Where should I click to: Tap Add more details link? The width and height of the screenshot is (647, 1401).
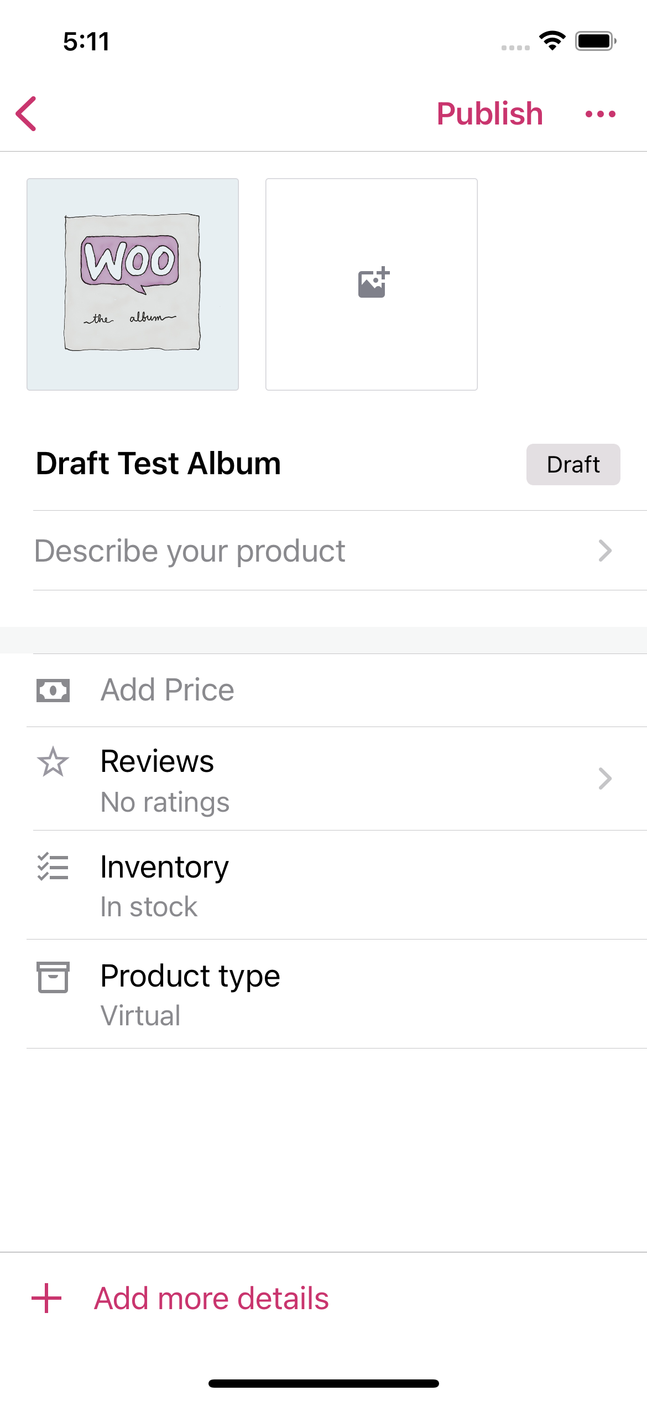click(211, 1298)
